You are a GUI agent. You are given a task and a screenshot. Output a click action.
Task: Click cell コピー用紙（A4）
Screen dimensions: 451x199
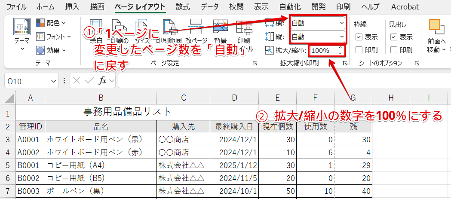point(101,165)
